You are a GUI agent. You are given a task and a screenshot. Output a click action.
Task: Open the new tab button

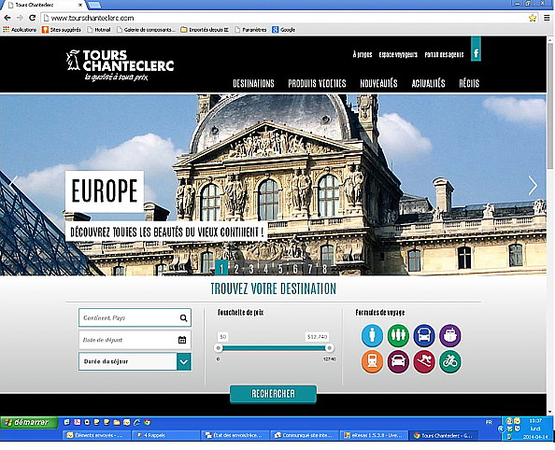(94, 5)
